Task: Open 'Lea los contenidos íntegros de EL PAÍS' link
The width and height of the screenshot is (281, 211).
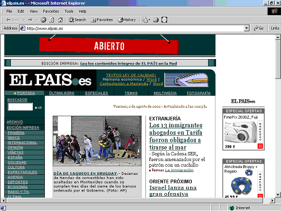Action: (128, 63)
